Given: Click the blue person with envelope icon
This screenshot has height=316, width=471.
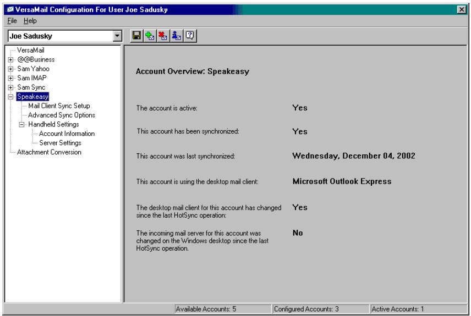Looking at the screenshot, I should coord(176,36).
